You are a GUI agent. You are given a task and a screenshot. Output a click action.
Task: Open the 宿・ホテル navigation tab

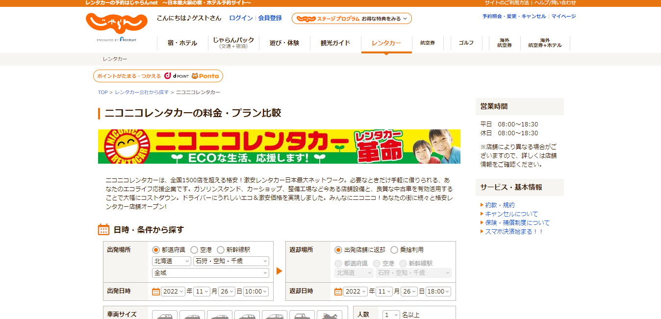click(x=182, y=43)
